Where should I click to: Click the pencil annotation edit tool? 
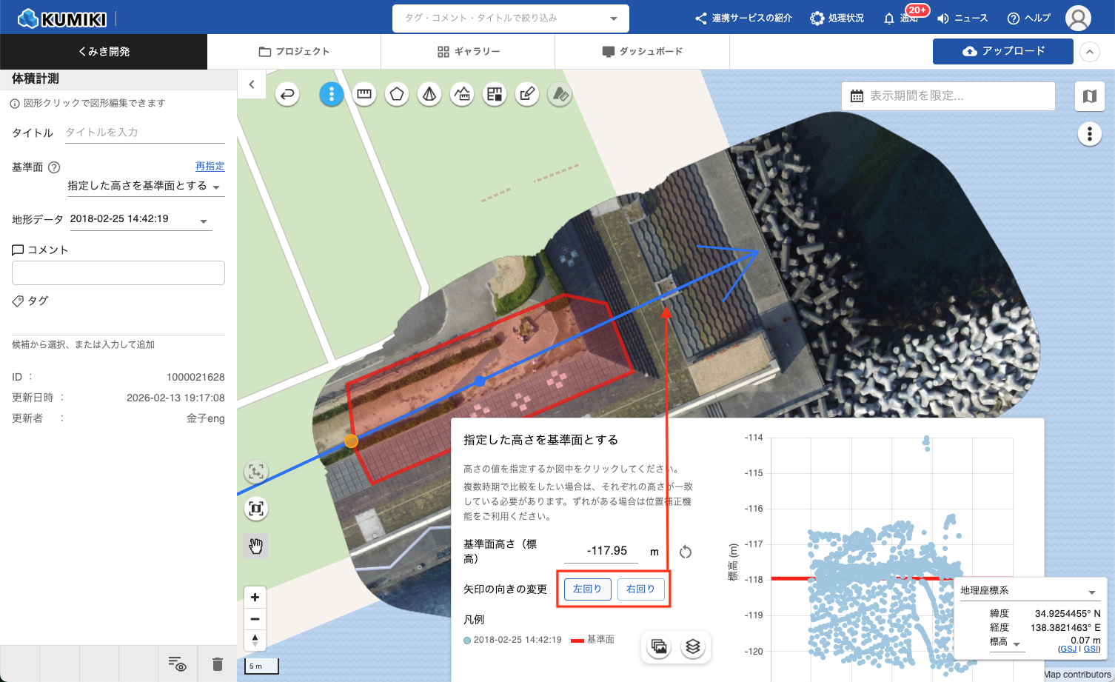(x=527, y=94)
